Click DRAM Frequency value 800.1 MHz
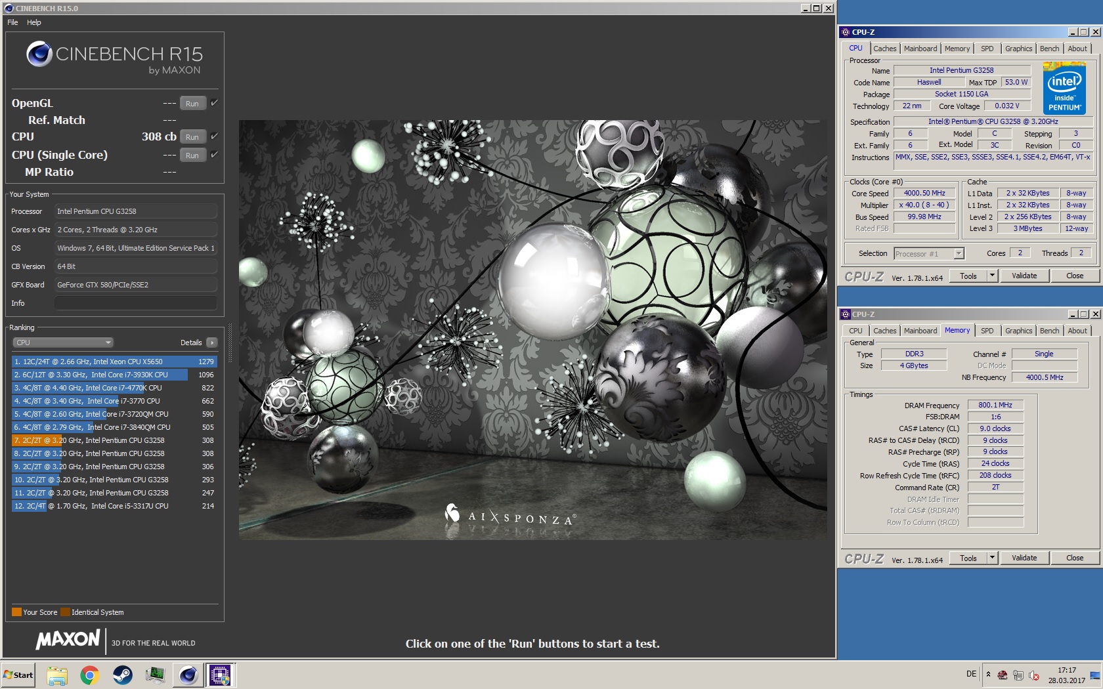The height and width of the screenshot is (689, 1103). point(995,406)
